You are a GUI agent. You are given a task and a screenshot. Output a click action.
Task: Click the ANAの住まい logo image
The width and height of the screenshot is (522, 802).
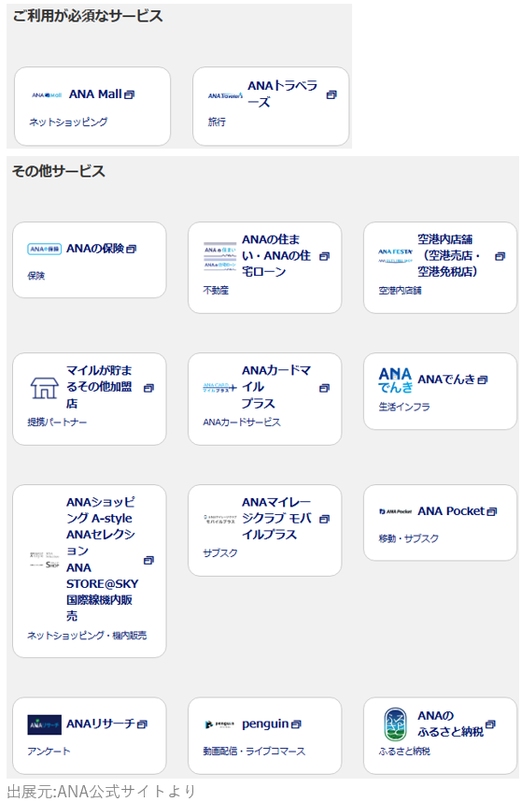coord(219,256)
